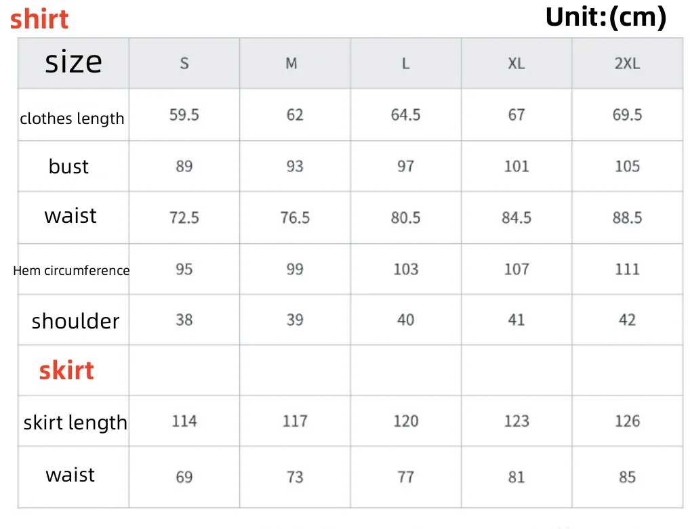Choose the XL size column header
Image resolution: width=690 pixels, height=529 pixels.
tap(516, 64)
